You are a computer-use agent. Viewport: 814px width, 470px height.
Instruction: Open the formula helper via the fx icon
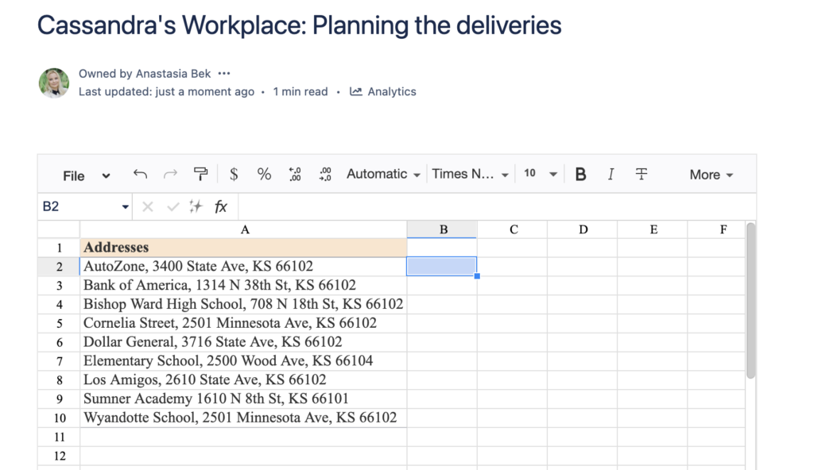pos(219,206)
